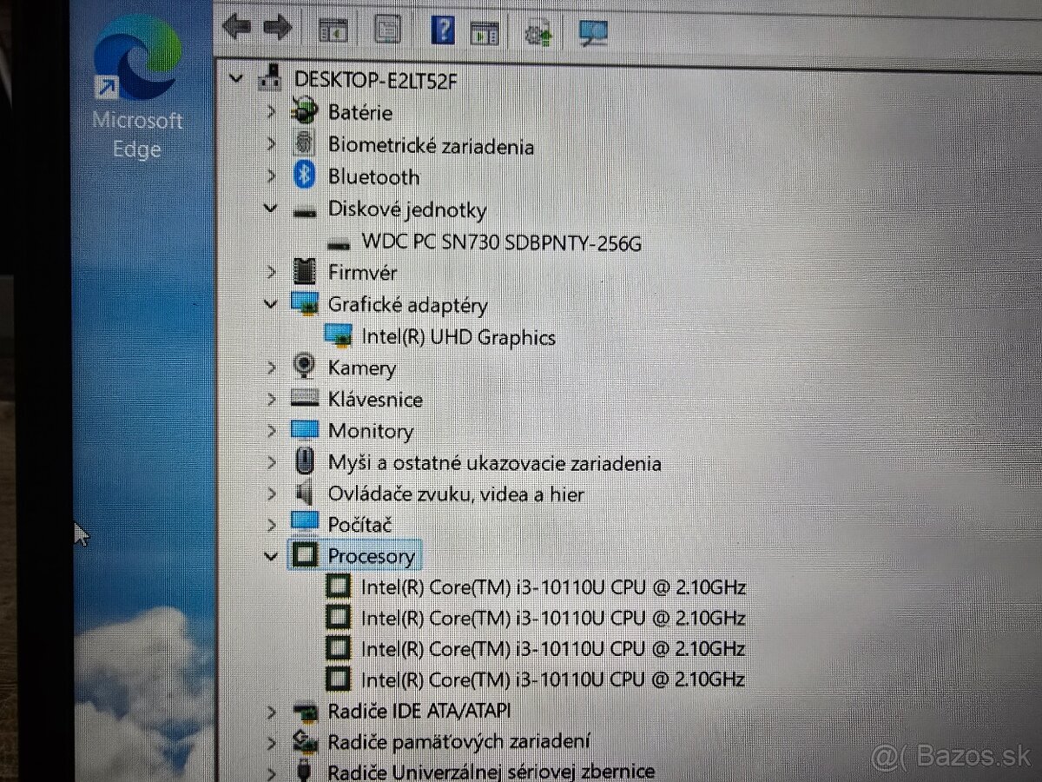The width and height of the screenshot is (1042, 782).
Task: Click the Scan for hardware changes monitor icon
Action: click(x=593, y=33)
